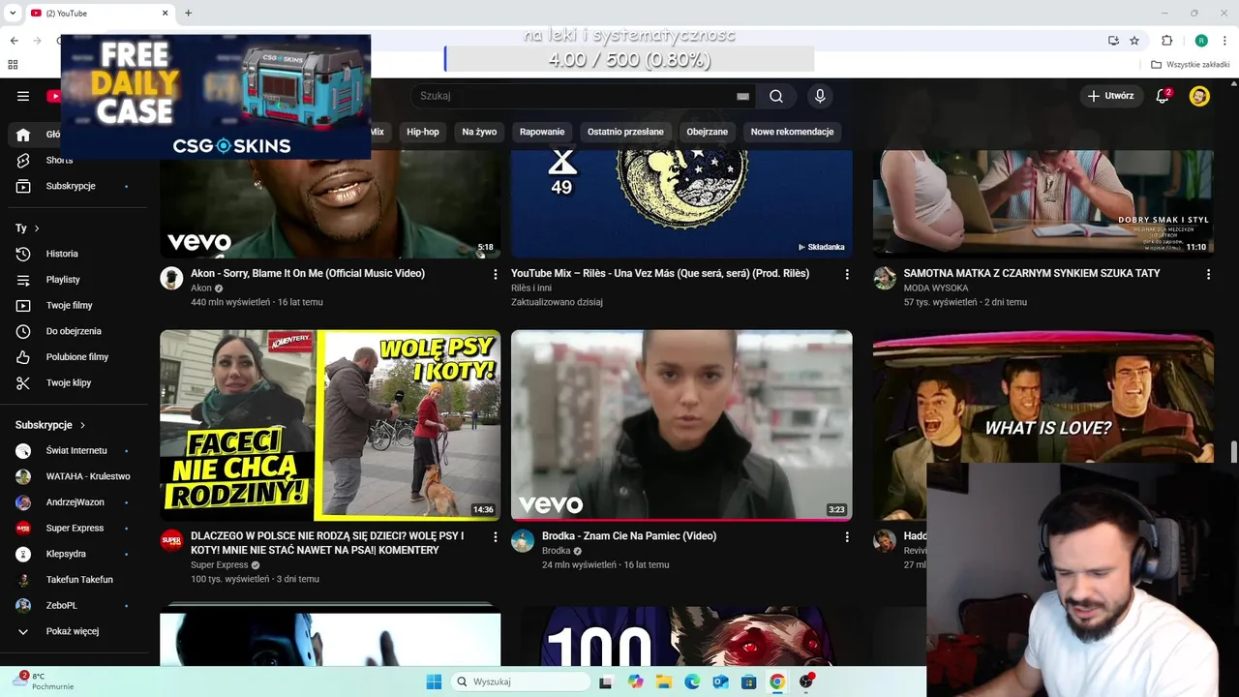Open Akon Sorry Blame It On Me title
This screenshot has height=697, width=1239.
pos(308,273)
